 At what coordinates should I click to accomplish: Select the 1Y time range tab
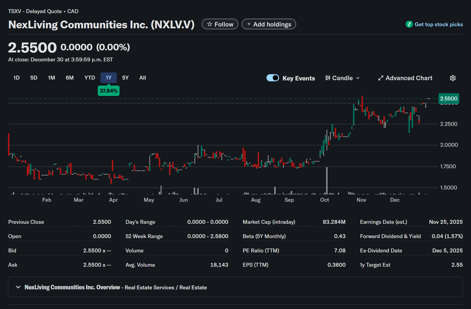(x=109, y=78)
